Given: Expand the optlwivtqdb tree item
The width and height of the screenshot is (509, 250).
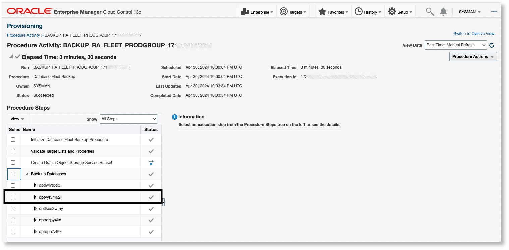Looking at the screenshot, I should [35, 185].
